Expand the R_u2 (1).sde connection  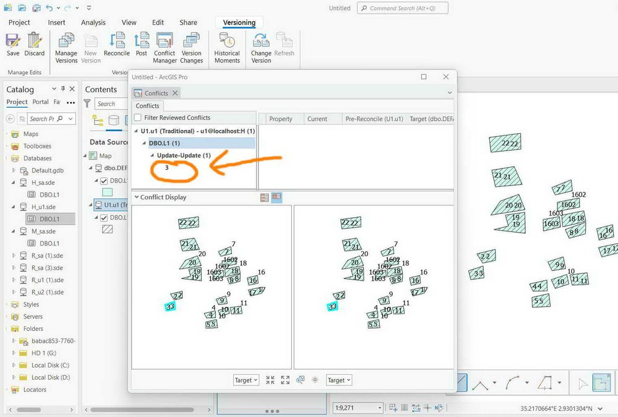(14, 292)
